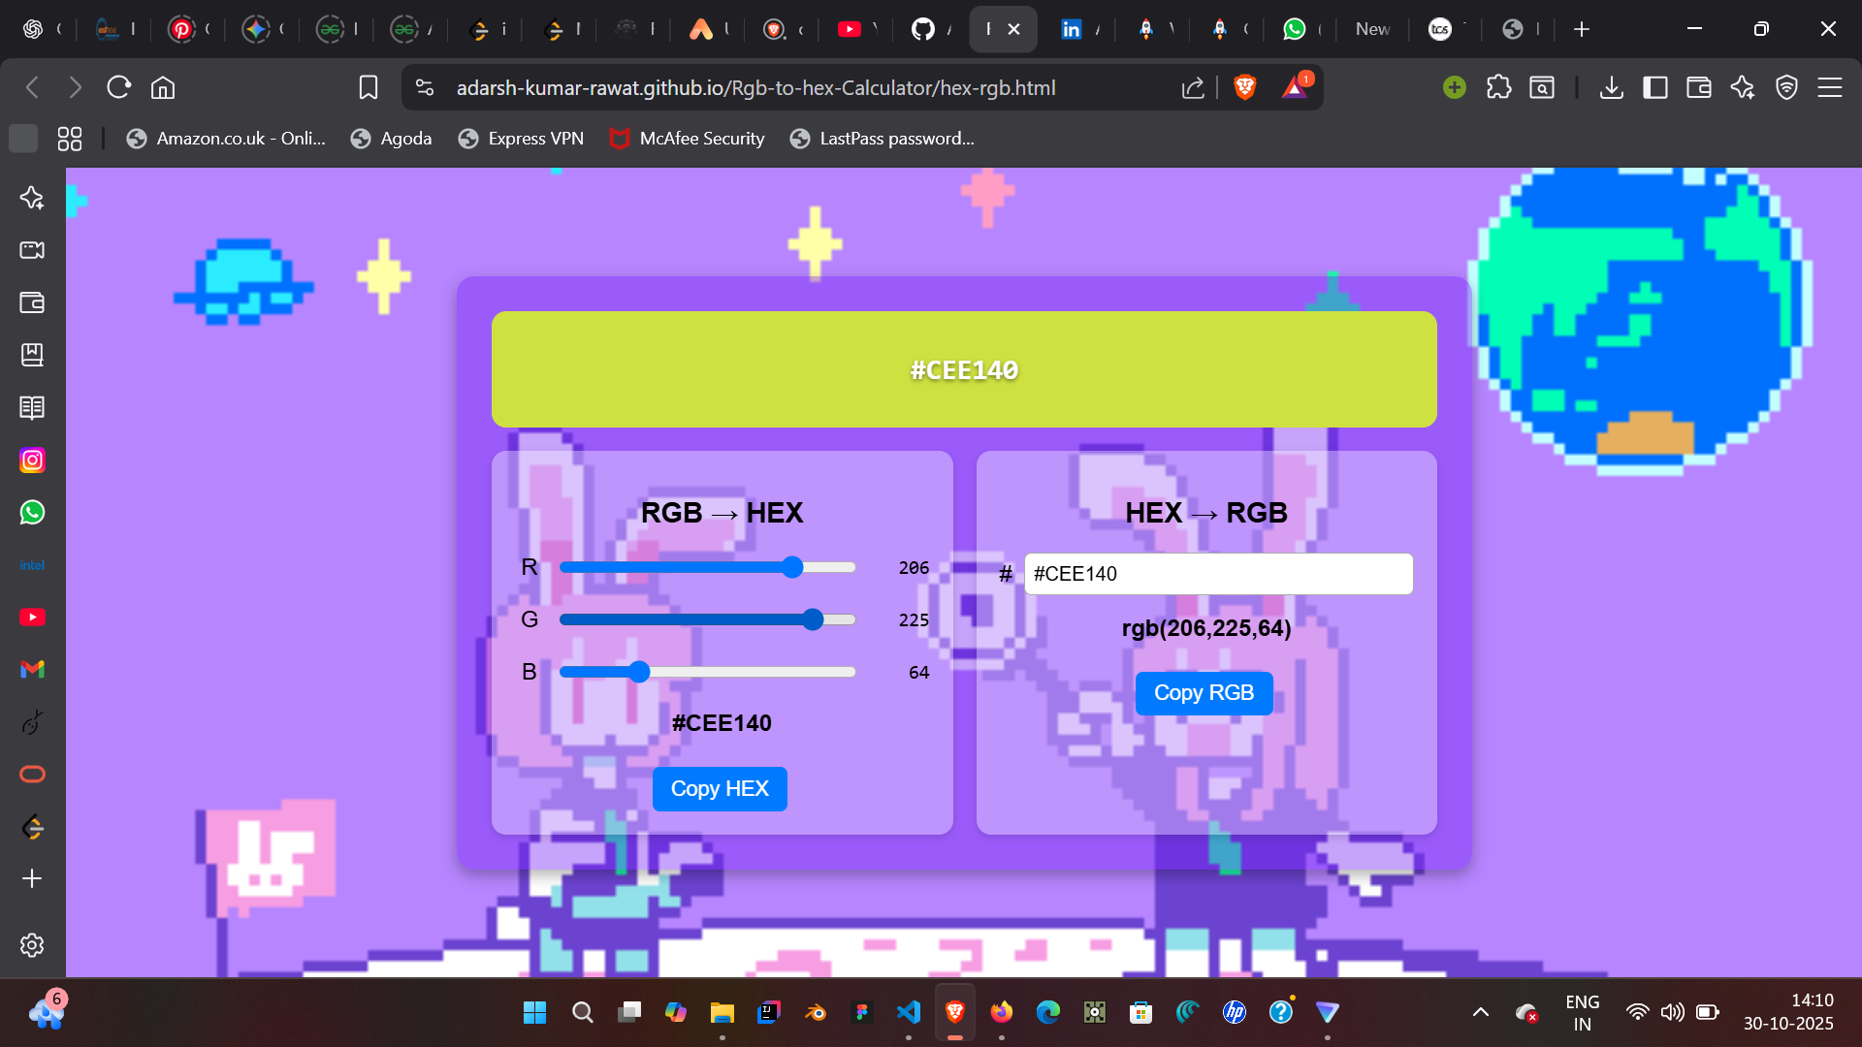
Task: Open the browser hamburger menu
Action: (1831, 87)
